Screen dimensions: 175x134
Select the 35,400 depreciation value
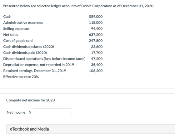(97, 65)
